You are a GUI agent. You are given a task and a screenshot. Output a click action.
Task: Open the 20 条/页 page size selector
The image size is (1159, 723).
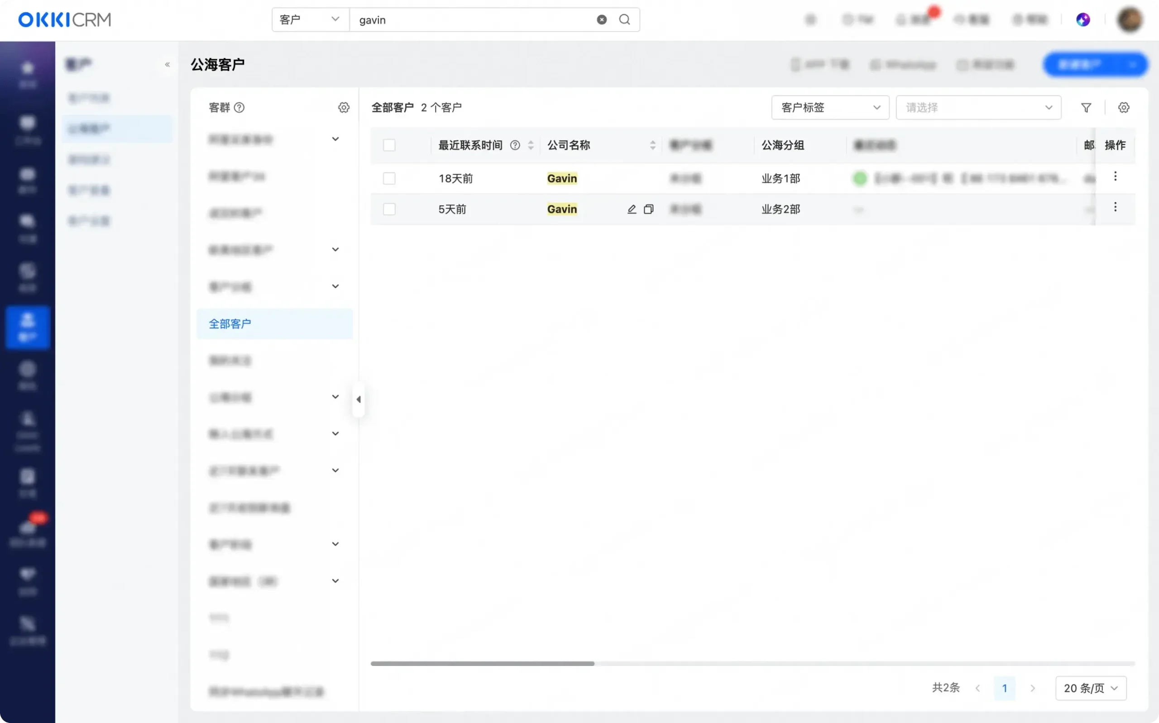pyautogui.click(x=1091, y=688)
